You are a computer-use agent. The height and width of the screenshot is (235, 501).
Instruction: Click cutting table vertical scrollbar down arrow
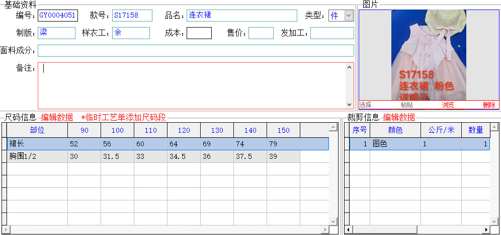point(494,221)
